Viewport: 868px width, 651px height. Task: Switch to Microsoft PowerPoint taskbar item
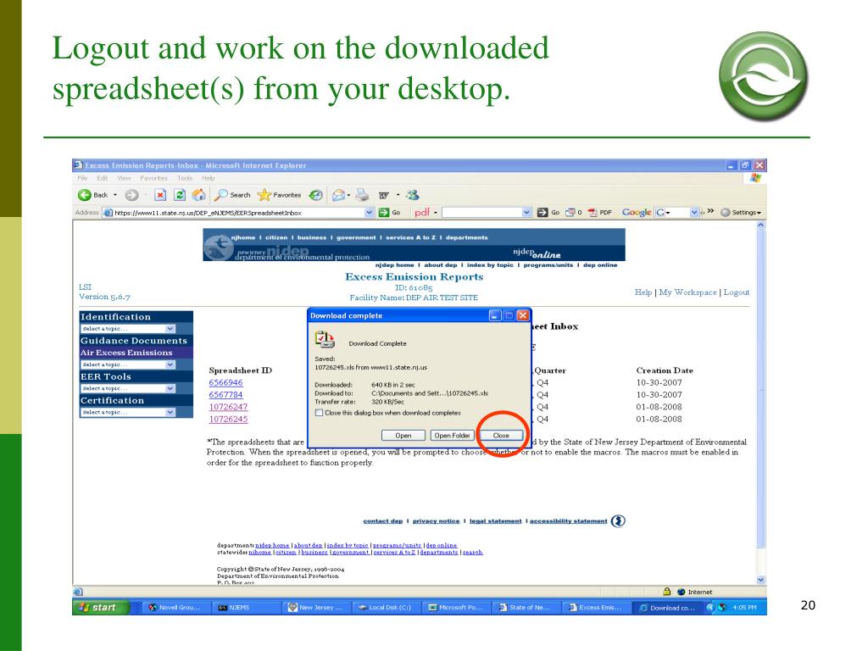pos(455,607)
